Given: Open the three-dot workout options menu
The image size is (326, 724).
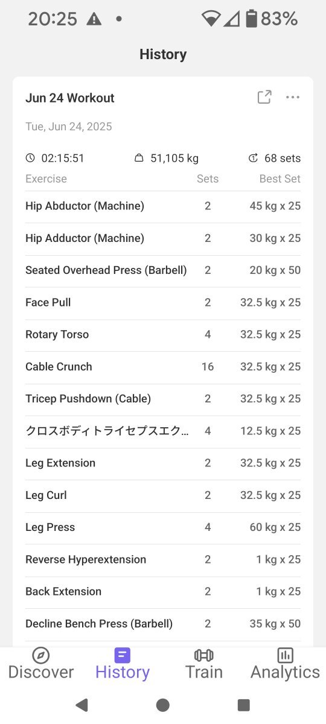Looking at the screenshot, I should (293, 97).
